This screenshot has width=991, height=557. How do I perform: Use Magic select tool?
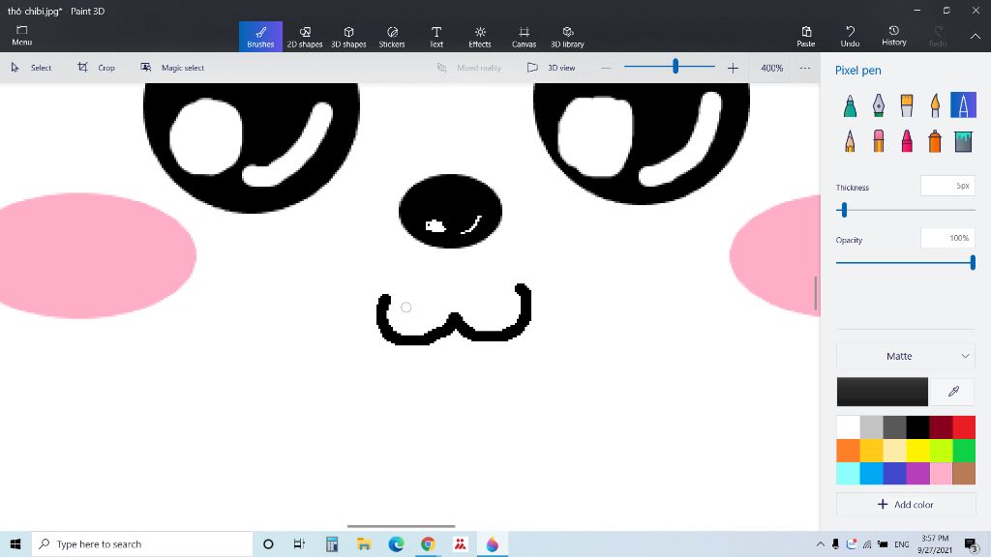click(x=172, y=68)
